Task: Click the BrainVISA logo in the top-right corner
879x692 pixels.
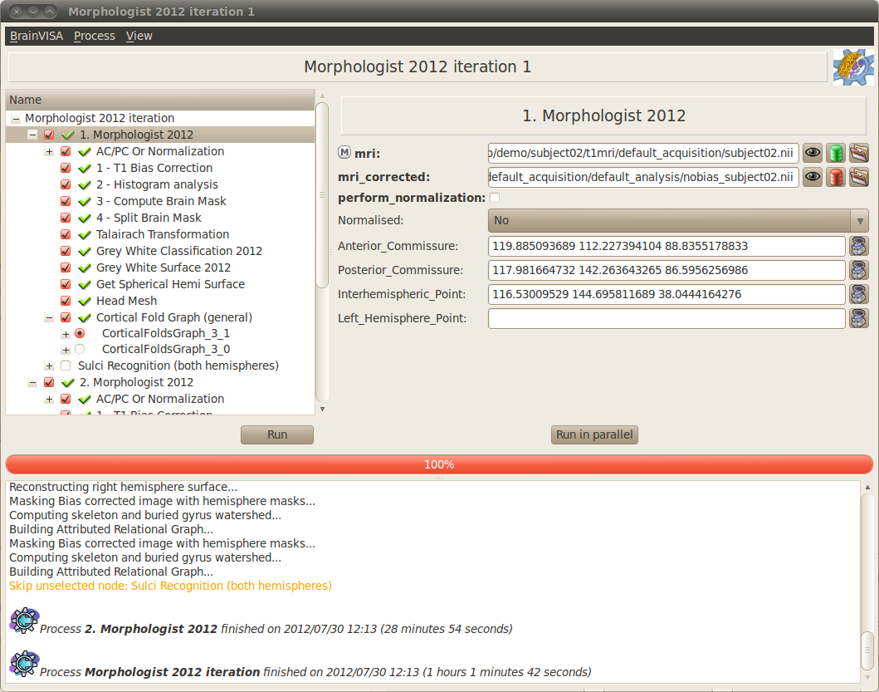Action: pyautogui.click(x=854, y=66)
